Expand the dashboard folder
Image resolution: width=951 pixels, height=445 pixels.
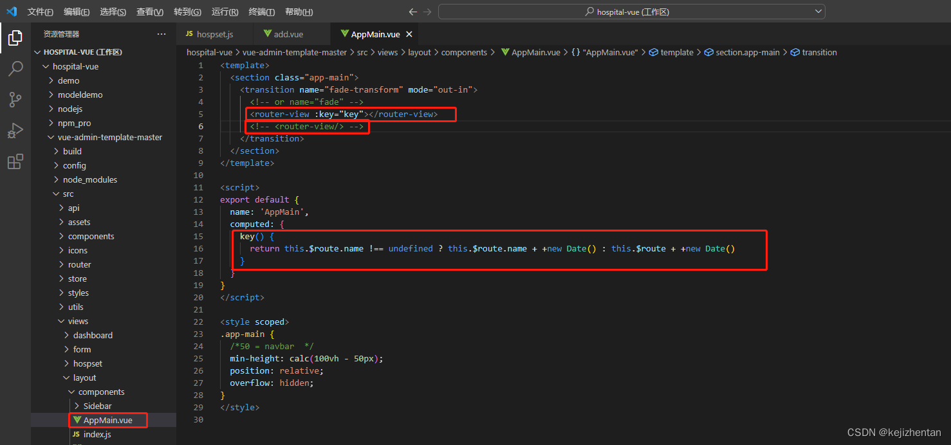pyautogui.click(x=104, y=335)
